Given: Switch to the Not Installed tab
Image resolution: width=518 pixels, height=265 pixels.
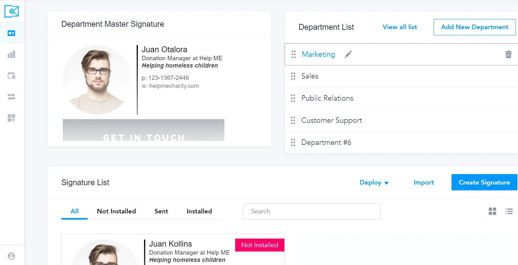Looking at the screenshot, I should (116, 211).
